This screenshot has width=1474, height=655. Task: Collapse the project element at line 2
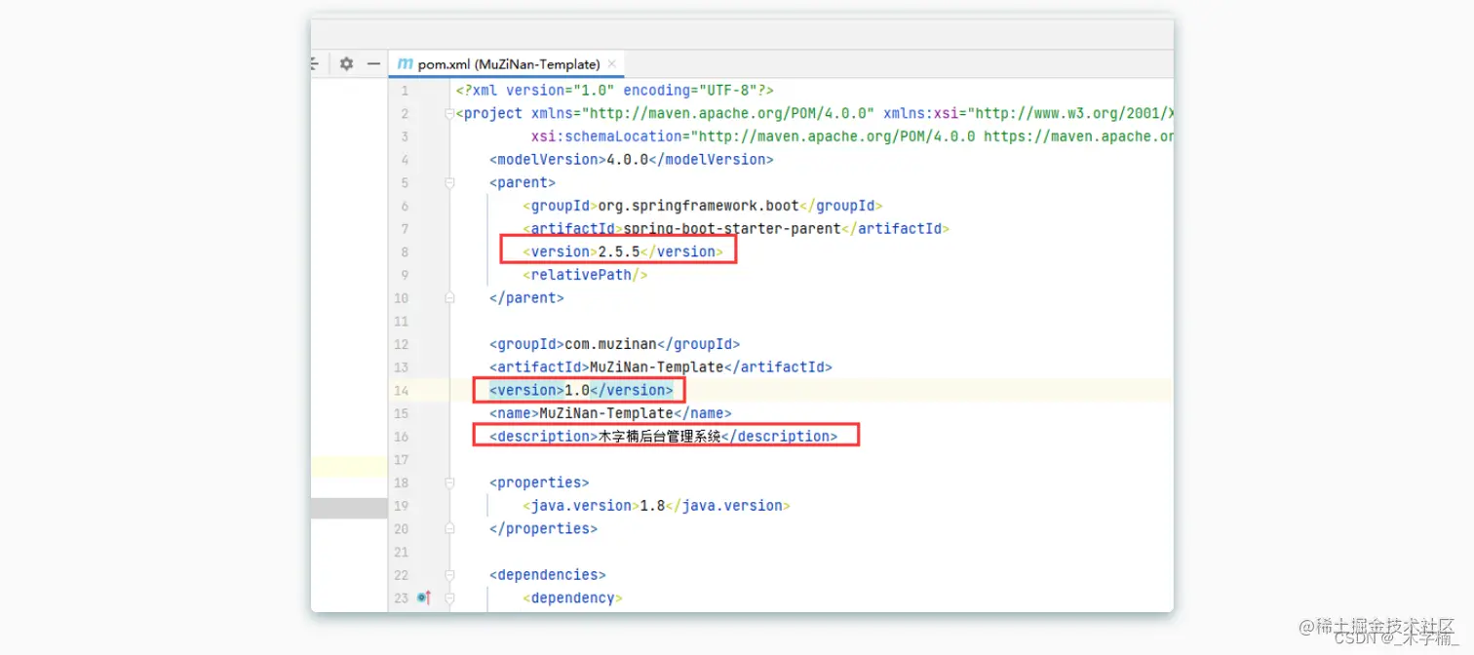pos(449,114)
